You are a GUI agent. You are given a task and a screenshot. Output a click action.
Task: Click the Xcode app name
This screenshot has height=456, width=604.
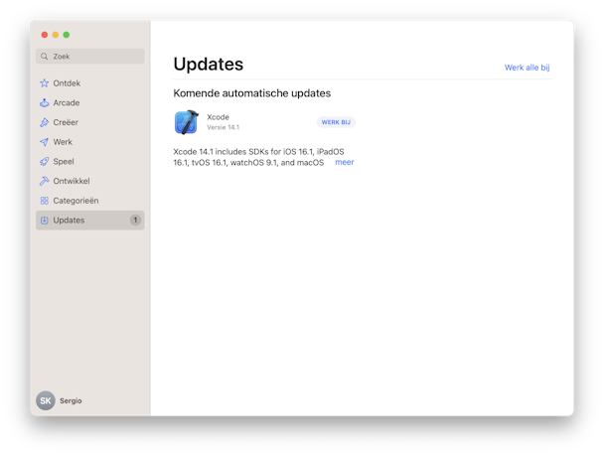(218, 117)
